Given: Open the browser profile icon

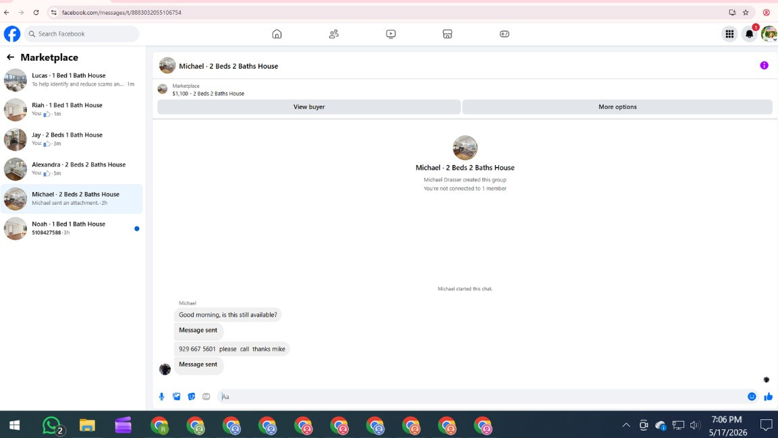Looking at the screenshot, I should [x=766, y=12].
